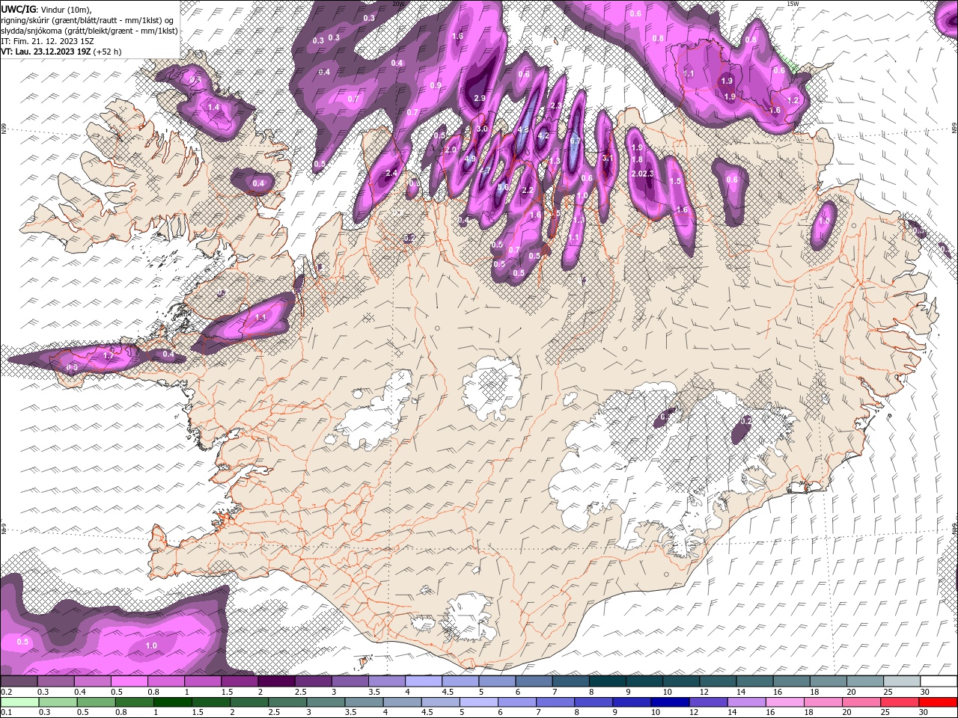This screenshot has width=958, height=718.
Task: Click the 'slydda/snjókoma' legend description line
Action: pyautogui.click(x=89, y=31)
